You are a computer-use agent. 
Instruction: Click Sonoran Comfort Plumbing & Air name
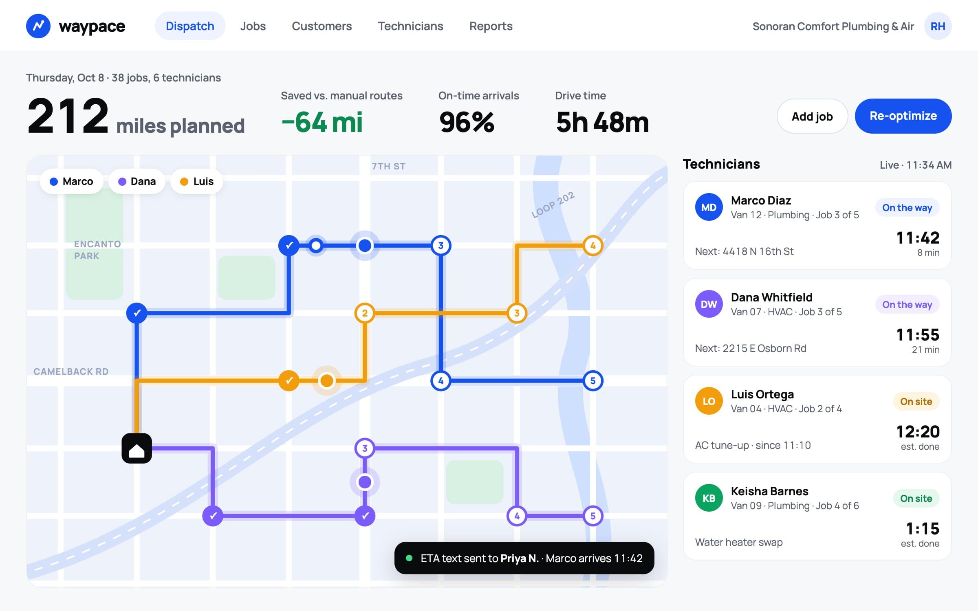click(833, 26)
